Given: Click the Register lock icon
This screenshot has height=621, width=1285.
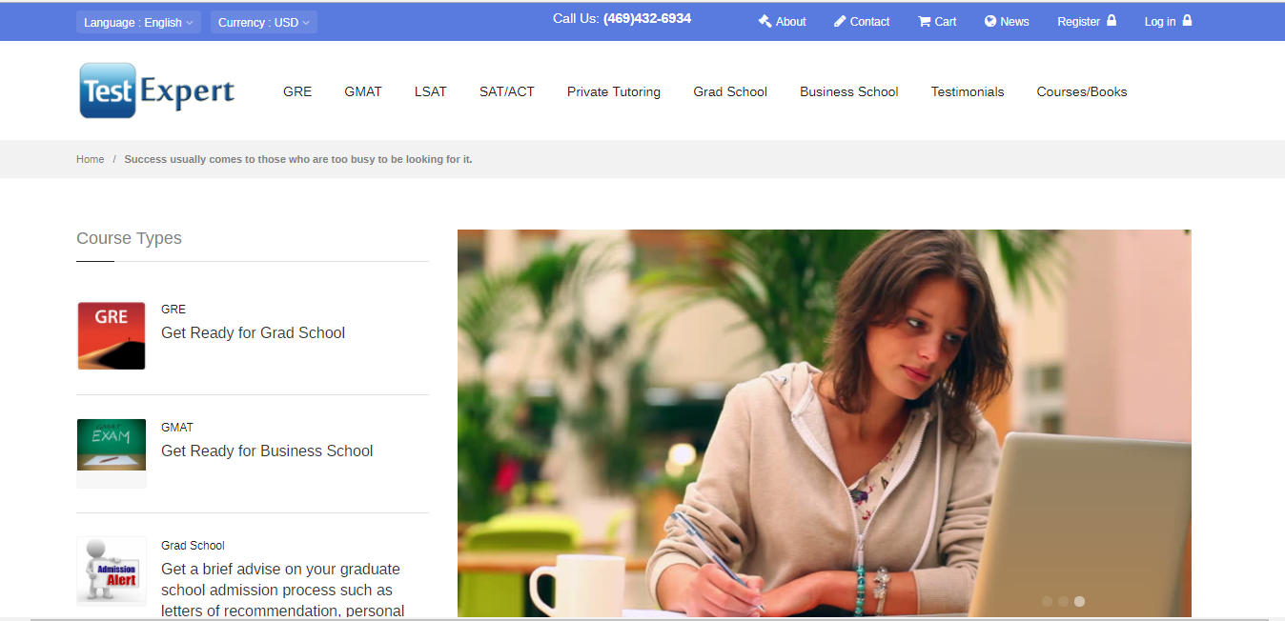Looking at the screenshot, I should 1112,20.
